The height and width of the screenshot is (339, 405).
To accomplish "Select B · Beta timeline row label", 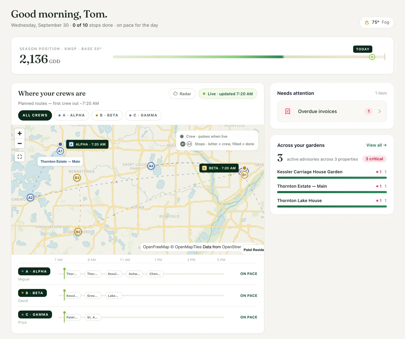I will (x=32, y=293).
